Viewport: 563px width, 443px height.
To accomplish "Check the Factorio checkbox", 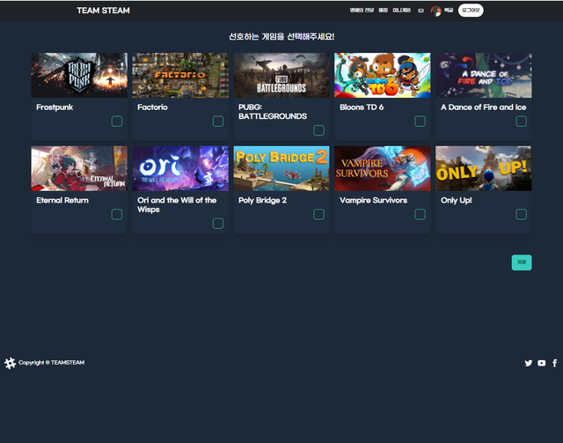I will coord(218,122).
